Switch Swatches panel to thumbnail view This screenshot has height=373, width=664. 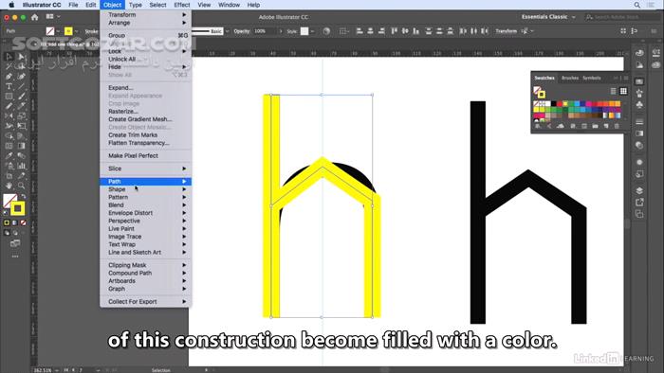click(x=623, y=91)
